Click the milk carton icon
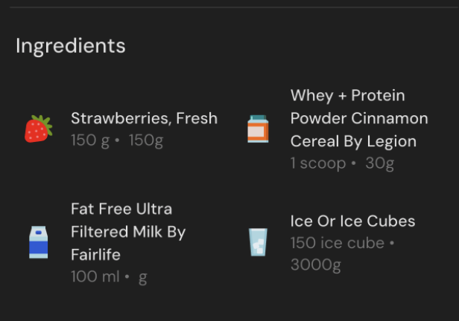The height and width of the screenshot is (321, 459). (x=38, y=242)
